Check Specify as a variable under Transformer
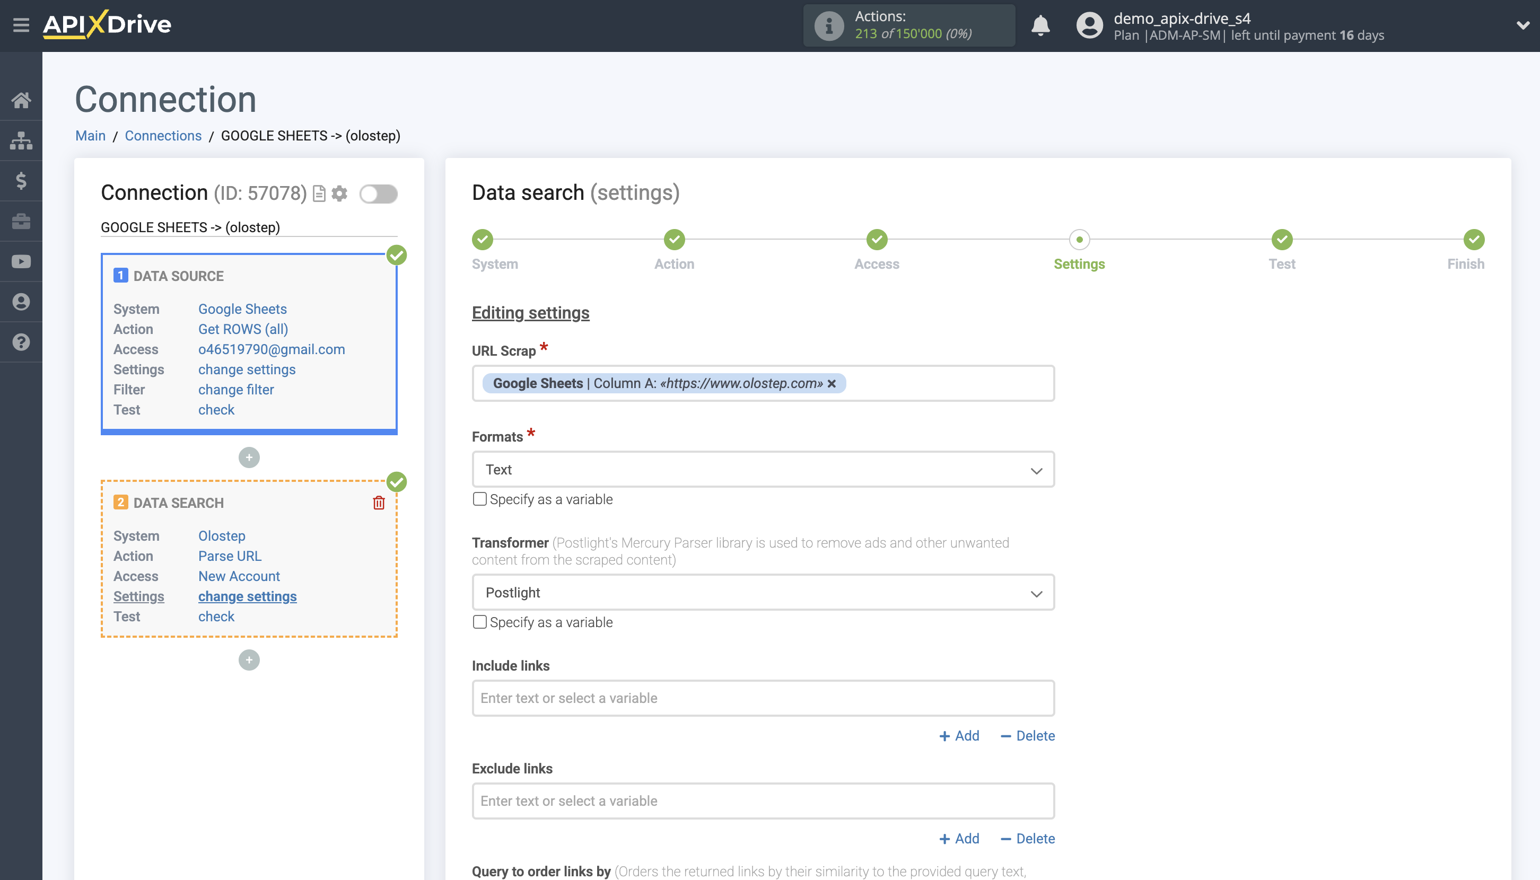1540x880 pixels. tap(479, 622)
